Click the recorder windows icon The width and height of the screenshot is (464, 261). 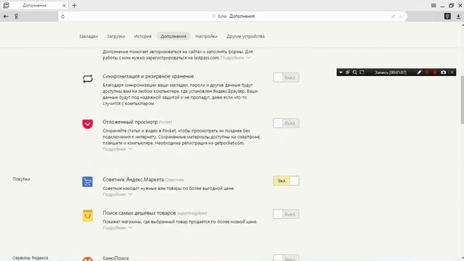tap(348, 72)
